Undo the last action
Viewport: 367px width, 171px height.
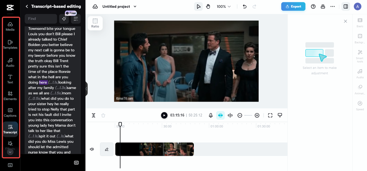pyautogui.click(x=245, y=6)
